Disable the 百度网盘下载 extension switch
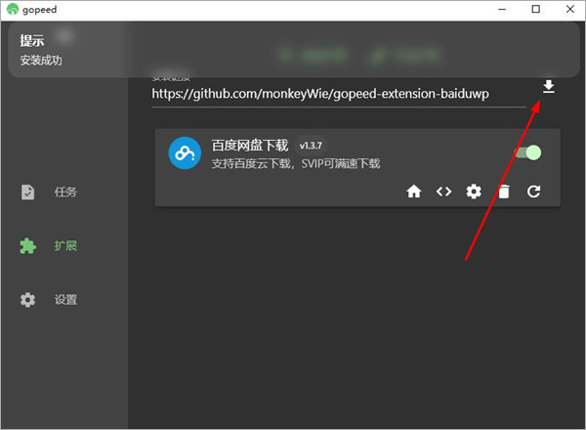 point(528,152)
